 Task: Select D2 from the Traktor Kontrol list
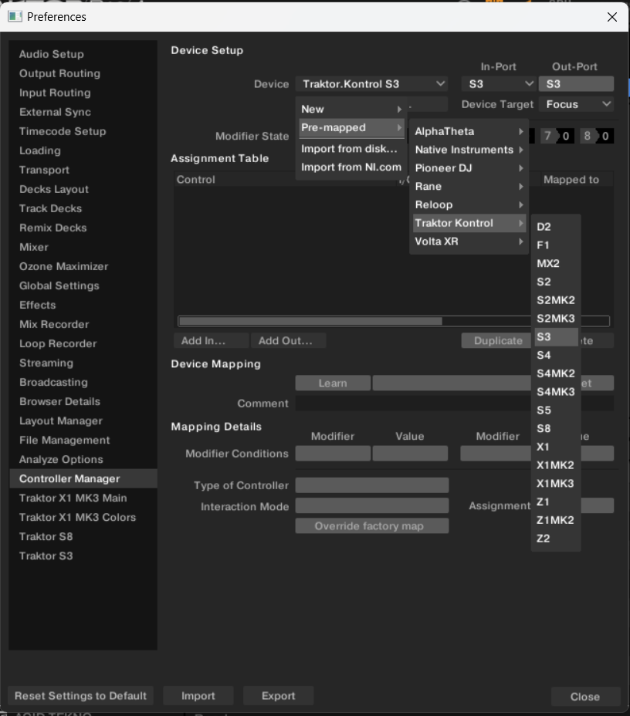[x=556, y=227]
